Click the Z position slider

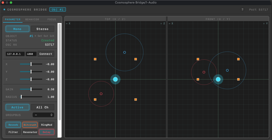(31, 79)
